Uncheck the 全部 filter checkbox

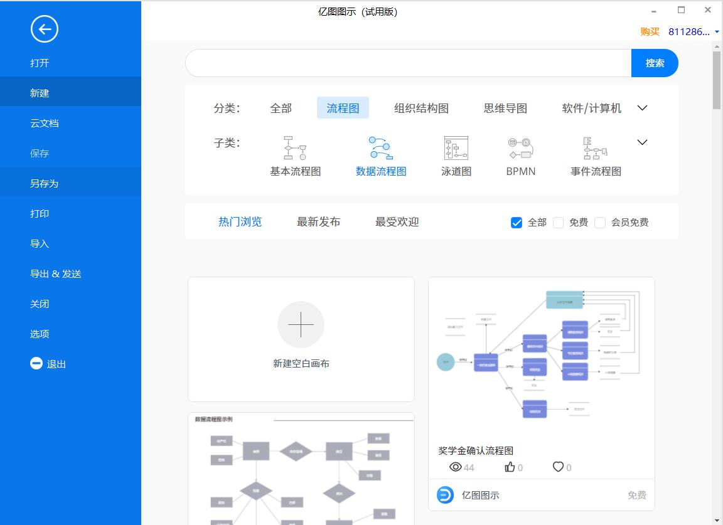[x=516, y=222]
